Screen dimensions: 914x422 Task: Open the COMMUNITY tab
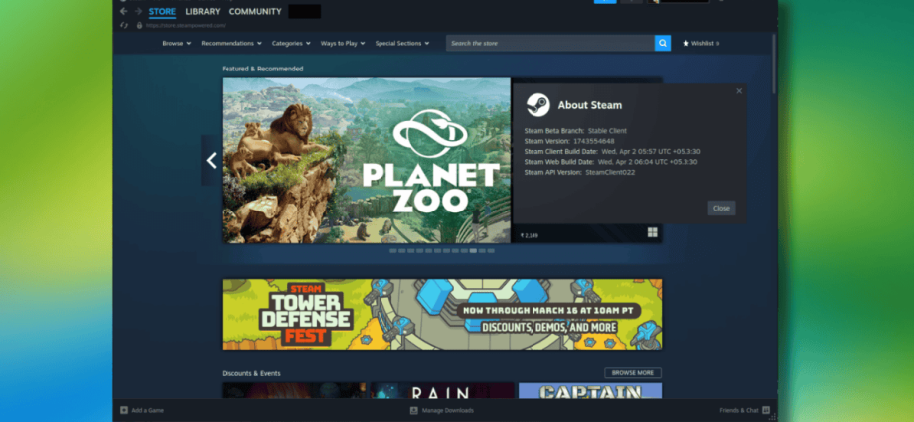click(255, 11)
